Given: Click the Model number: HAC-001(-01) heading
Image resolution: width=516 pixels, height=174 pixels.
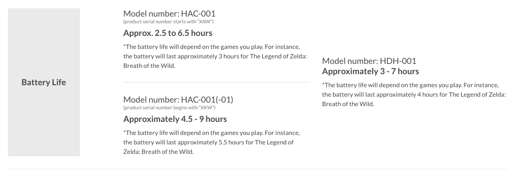Looking at the screenshot, I should point(178,99).
